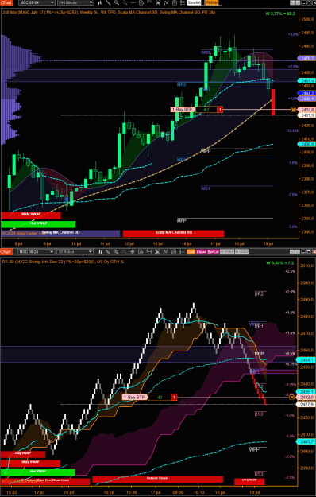This screenshot has height=497, width=316.
Task: Open Properties list icon in 240 Minute chart
Action: pos(182,2)
